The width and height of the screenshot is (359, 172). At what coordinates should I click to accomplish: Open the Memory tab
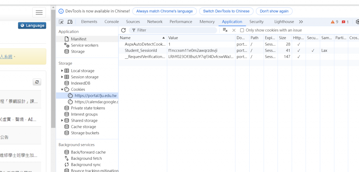(x=207, y=22)
